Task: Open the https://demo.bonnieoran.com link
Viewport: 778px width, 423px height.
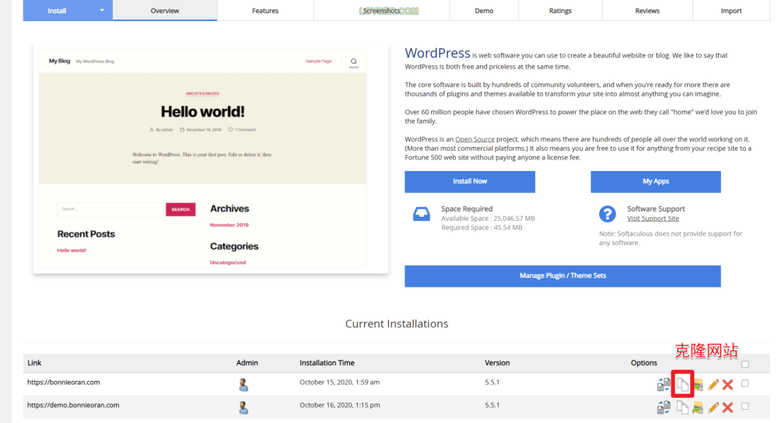Action: [73, 405]
